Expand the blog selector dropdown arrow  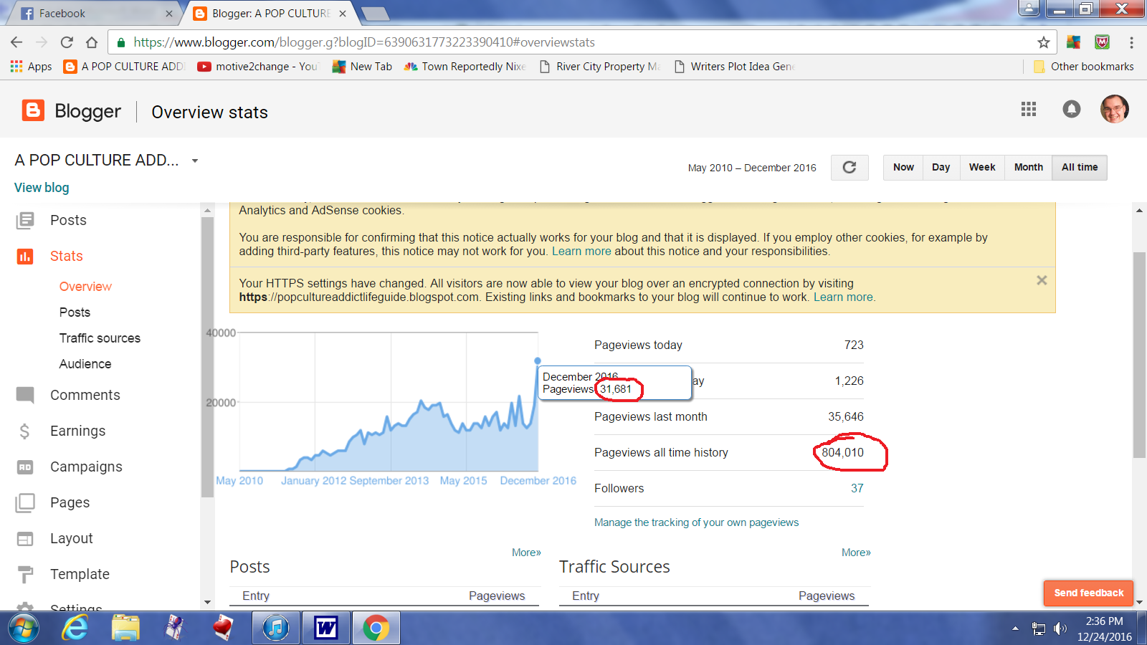[195, 161]
